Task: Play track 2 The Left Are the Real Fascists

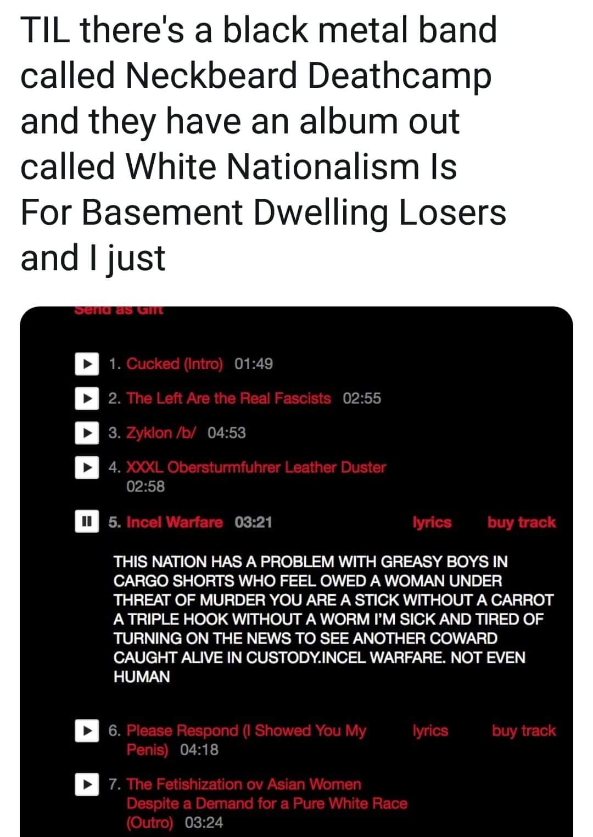Action: (x=86, y=399)
